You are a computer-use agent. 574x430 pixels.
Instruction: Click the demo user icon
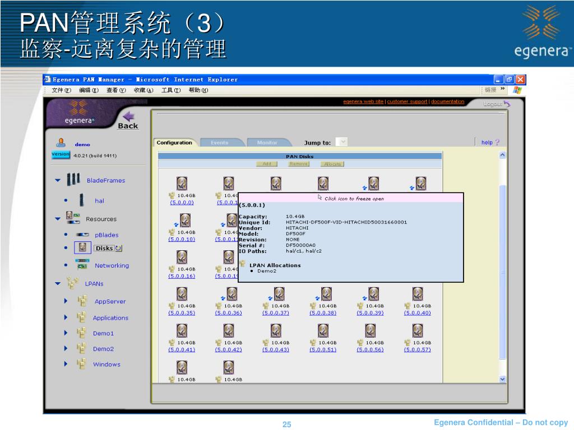61,143
